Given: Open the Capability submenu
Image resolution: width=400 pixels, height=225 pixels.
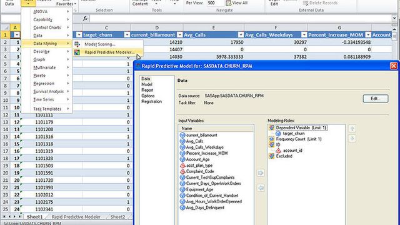Looking at the screenshot, I should (x=47, y=19).
